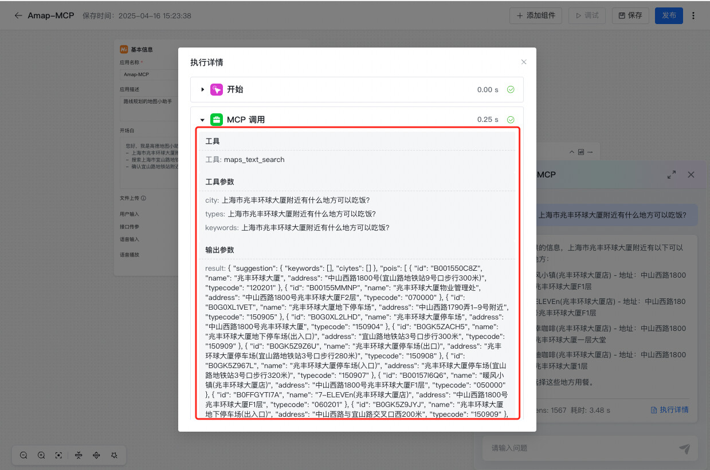The height and width of the screenshot is (470, 710).
Task: Expand the 开始 step row
Action: point(203,89)
